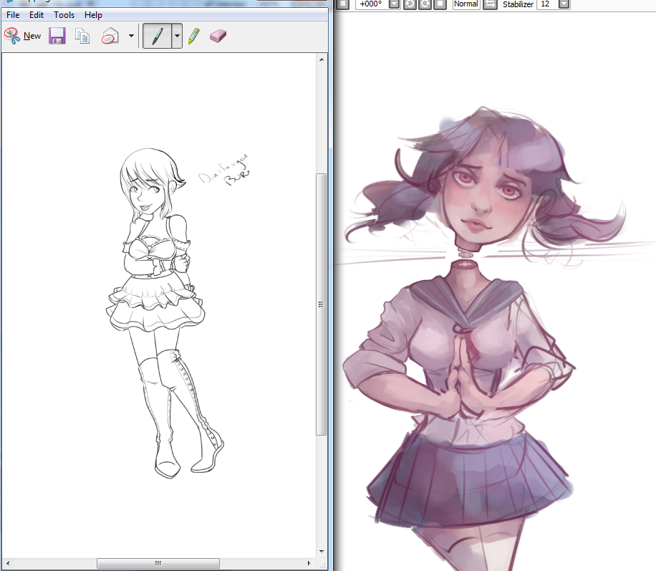Open the Stabilizer value dropdown
The height and width of the screenshot is (571, 656).
[564, 4]
